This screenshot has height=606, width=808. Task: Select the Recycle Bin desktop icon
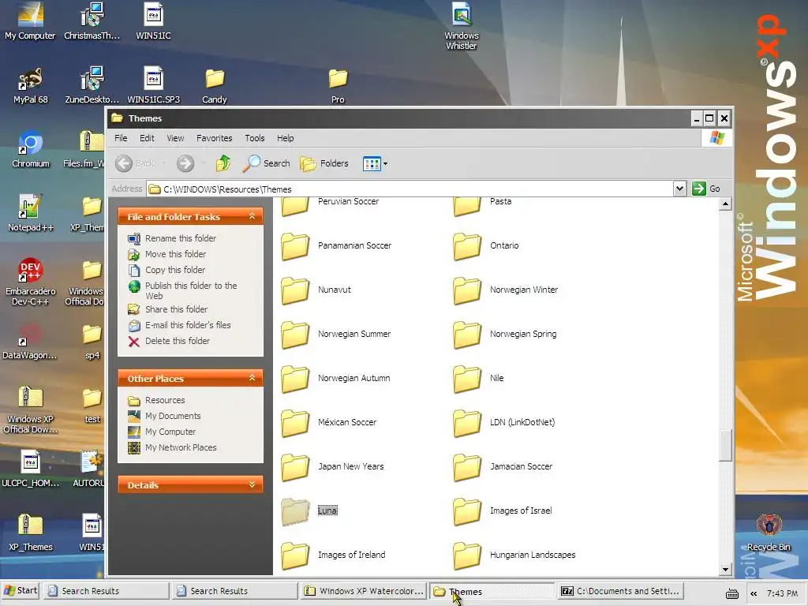[x=769, y=533]
